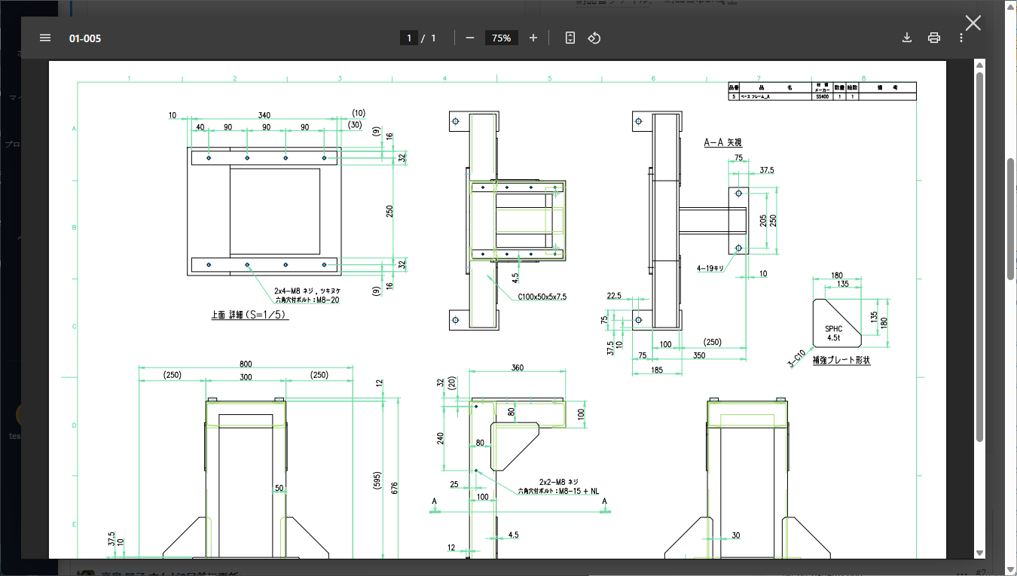Viewport: 1017px width, 576px height.
Task: Rotate the drawing counterclockwise
Action: [594, 38]
